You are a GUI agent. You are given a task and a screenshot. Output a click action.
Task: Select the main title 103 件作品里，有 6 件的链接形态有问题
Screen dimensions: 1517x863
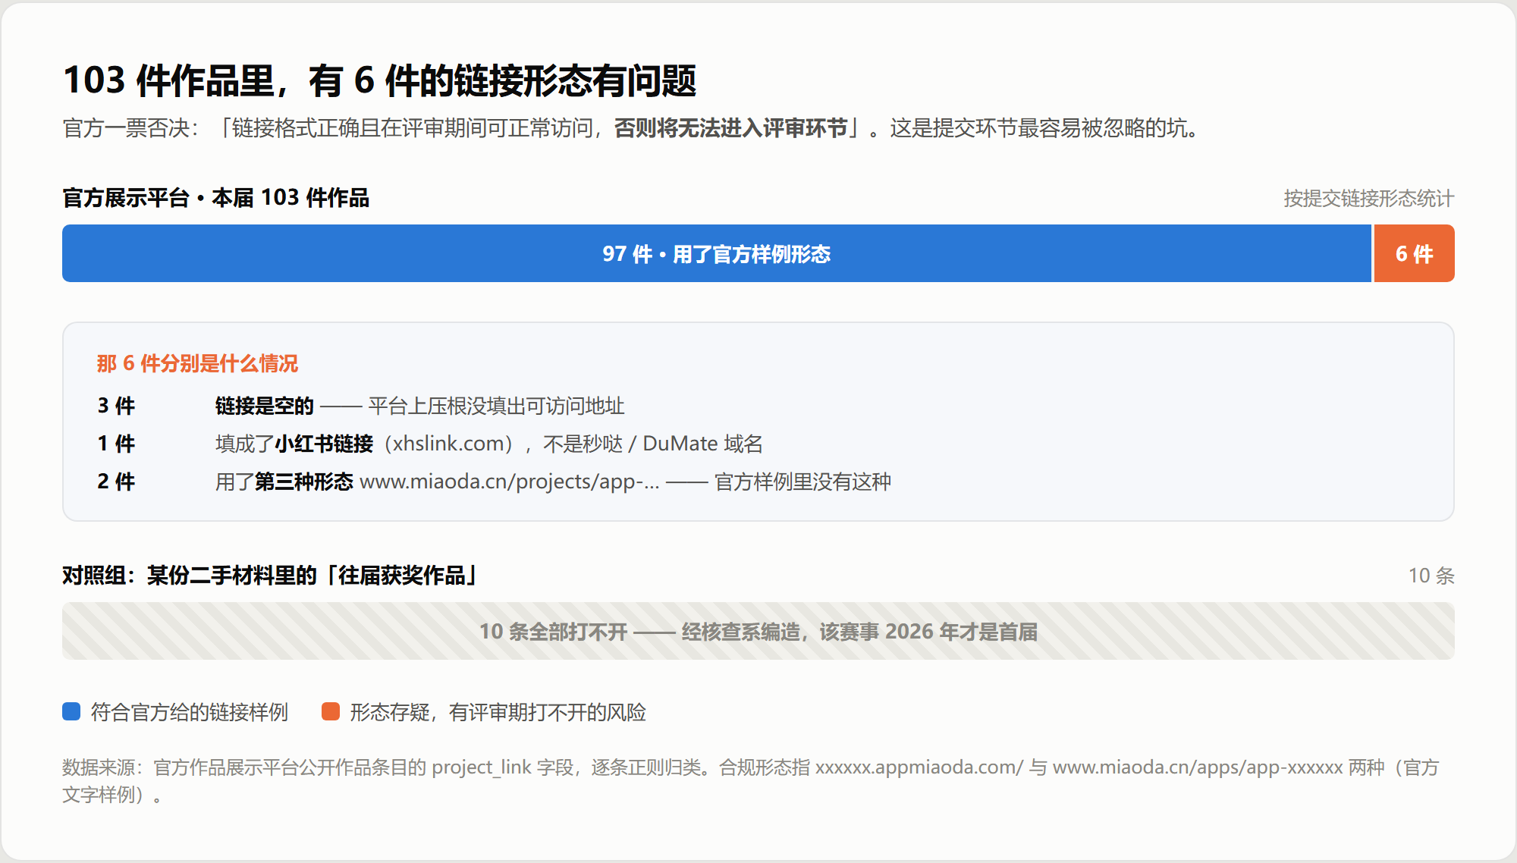pyautogui.click(x=379, y=80)
